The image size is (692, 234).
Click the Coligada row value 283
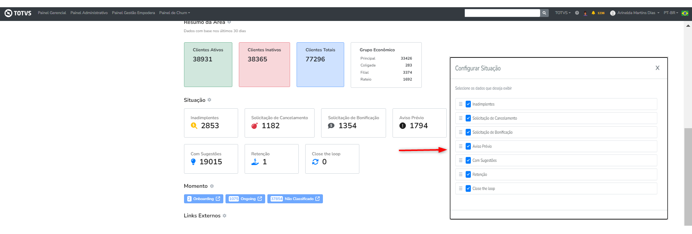pyautogui.click(x=408, y=65)
